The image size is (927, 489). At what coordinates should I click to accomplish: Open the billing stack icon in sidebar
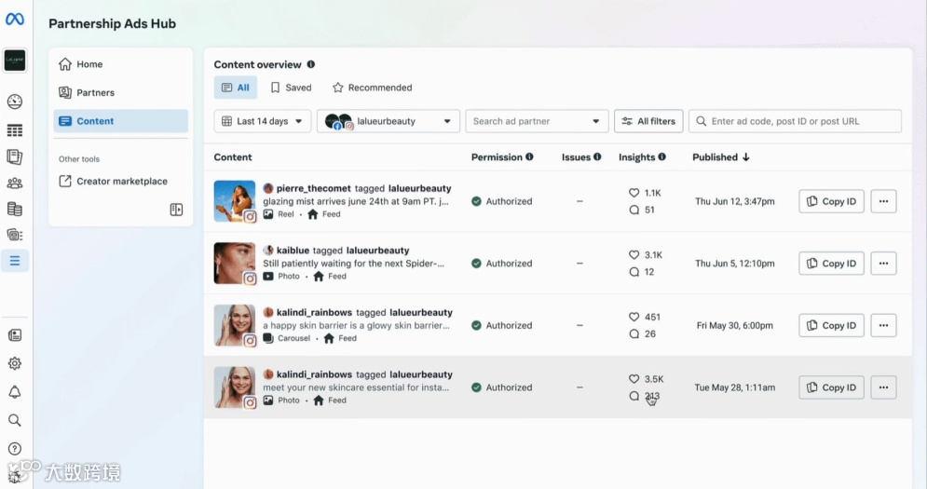point(15,210)
